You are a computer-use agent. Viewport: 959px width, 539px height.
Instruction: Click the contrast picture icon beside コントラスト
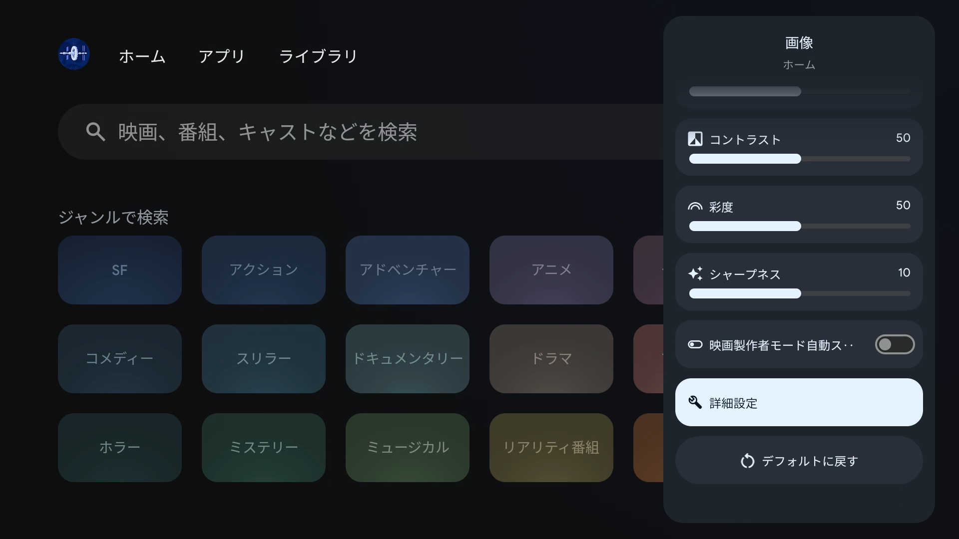pos(695,139)
